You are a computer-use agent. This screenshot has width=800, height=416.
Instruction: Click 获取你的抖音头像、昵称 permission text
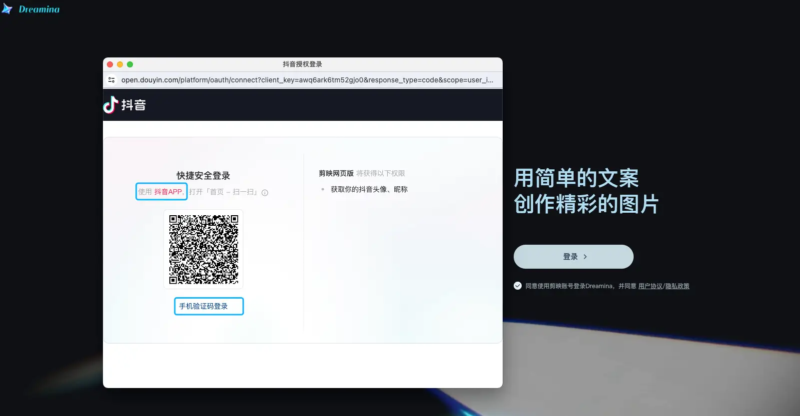click(369, 189)
